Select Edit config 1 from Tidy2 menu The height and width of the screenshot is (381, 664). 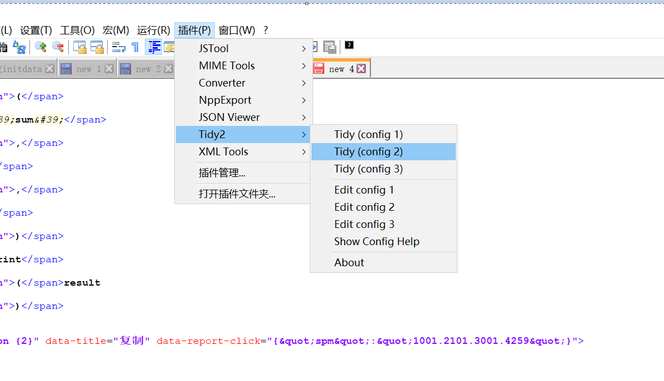364,190
